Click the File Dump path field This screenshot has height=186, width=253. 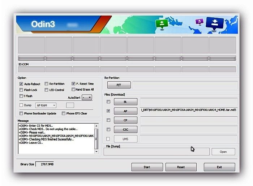(x=156, y=152)
